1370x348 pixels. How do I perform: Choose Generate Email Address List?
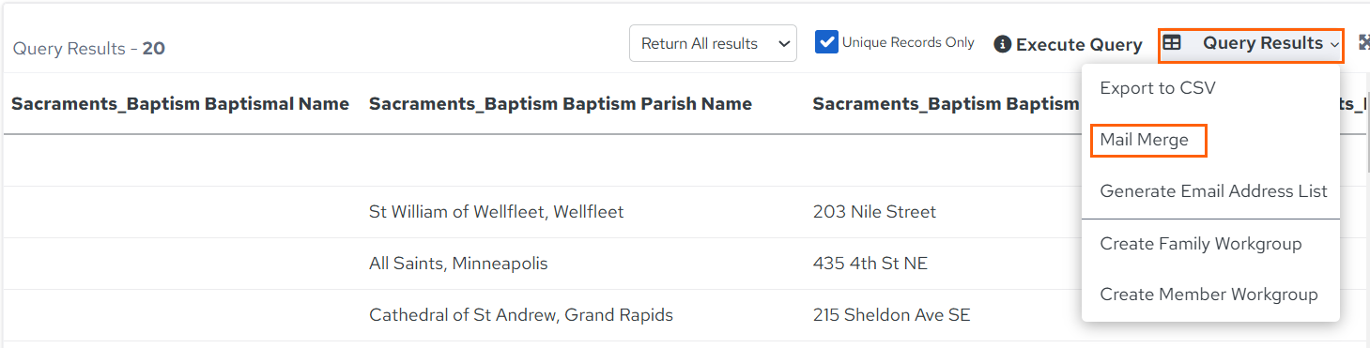click(1213, 191)
